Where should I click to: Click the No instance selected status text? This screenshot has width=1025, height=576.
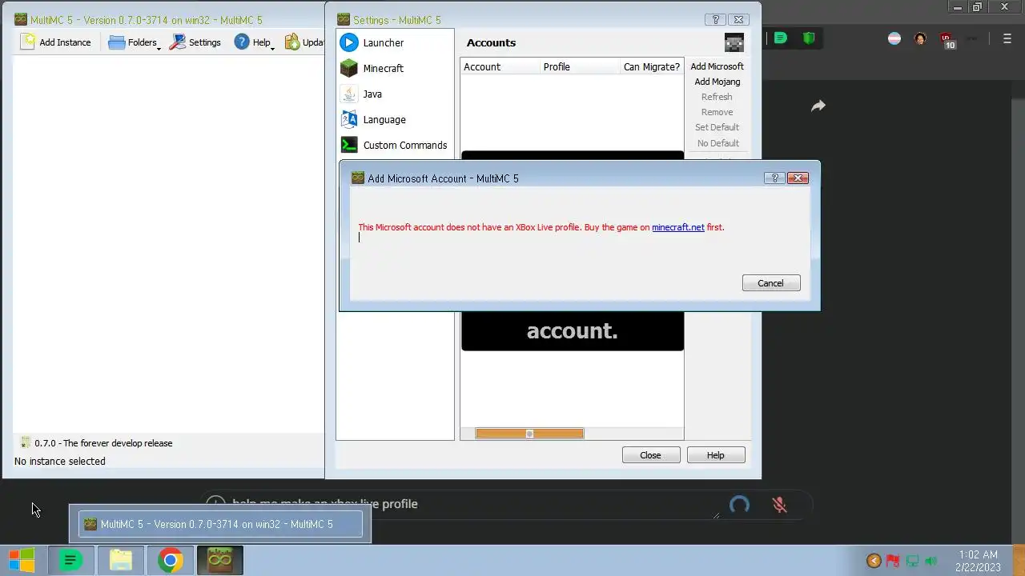(x=60, y=462)
